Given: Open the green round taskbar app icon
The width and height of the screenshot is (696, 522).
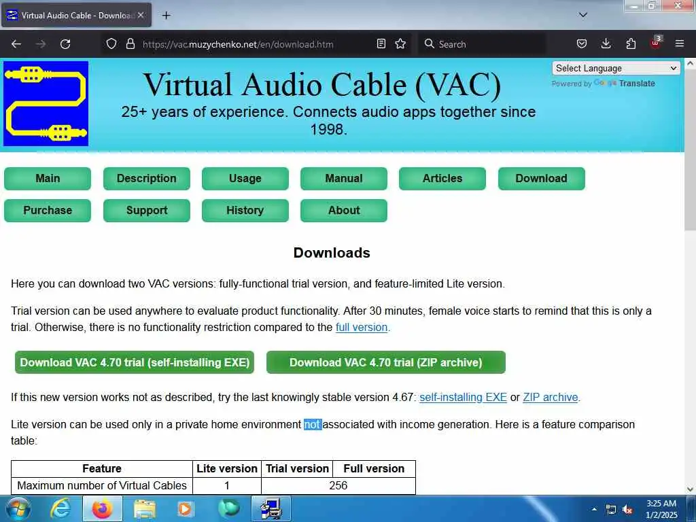Looking at the screenshot, I should click(229, 508).
